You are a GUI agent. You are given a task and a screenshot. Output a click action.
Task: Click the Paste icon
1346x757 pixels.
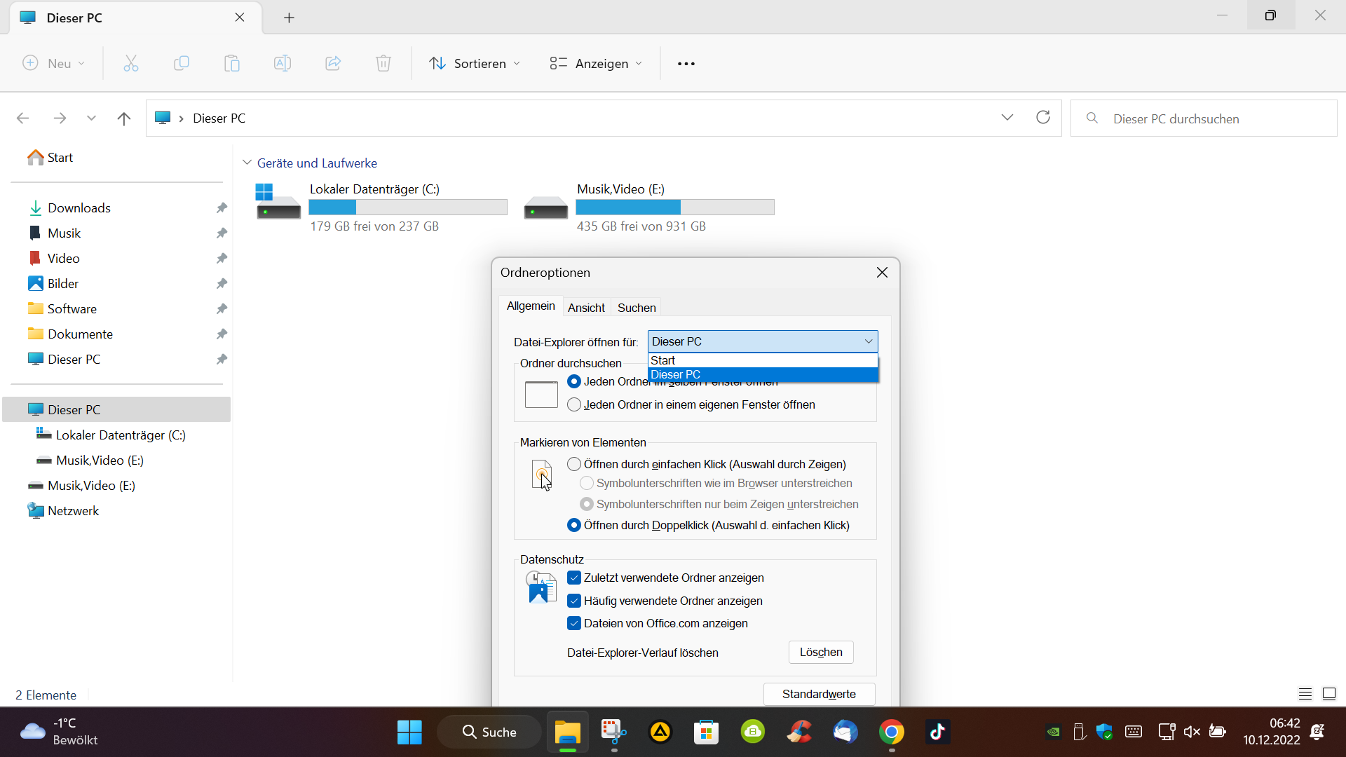pyautogui.click(x=231, y=63)
